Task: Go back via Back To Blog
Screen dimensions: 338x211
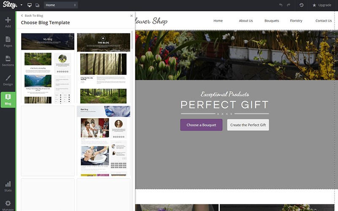Action: click(32, 16)
